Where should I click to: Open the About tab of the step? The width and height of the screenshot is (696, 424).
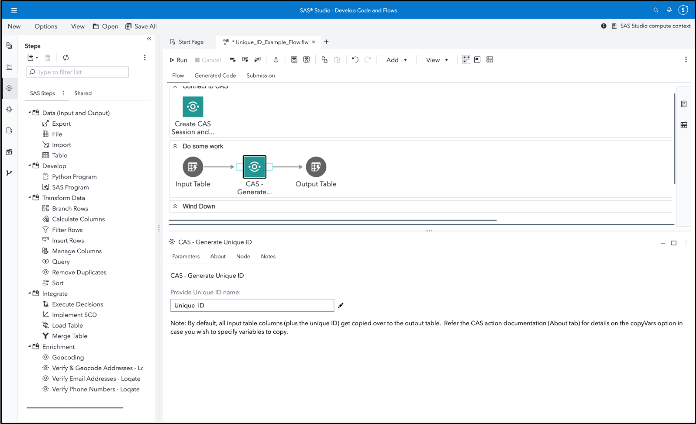tap(218, 257)
